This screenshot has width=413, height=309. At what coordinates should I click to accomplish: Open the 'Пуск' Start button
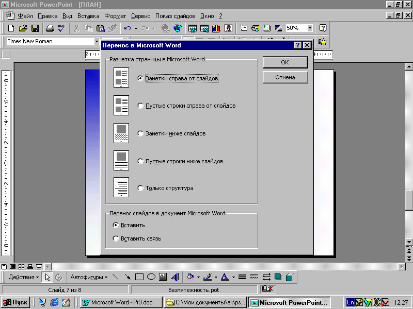click(16, 302)
